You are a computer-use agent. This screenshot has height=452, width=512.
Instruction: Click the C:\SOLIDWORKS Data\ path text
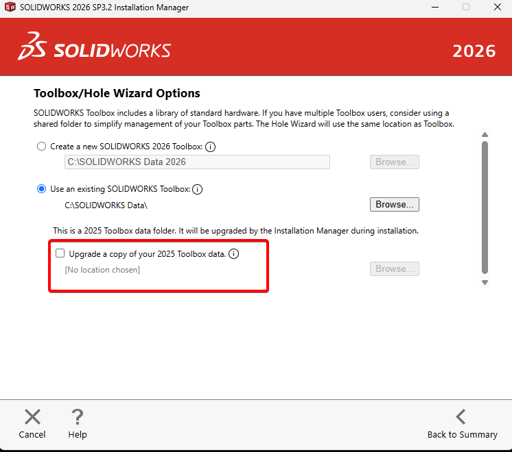(106, 205)
